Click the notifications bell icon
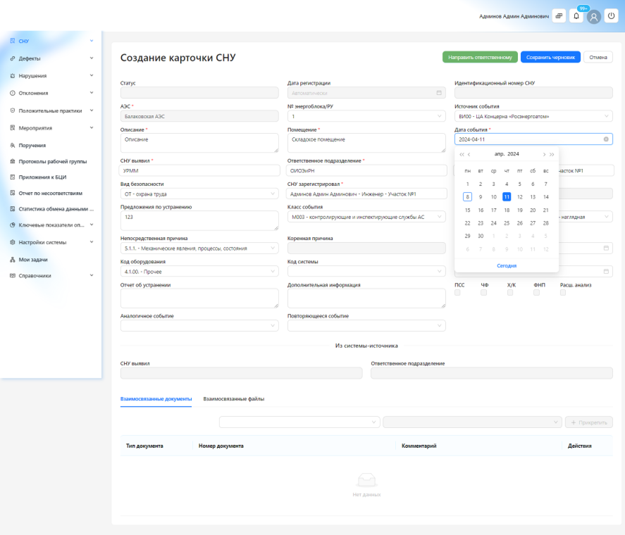 (x=576, y=16)
